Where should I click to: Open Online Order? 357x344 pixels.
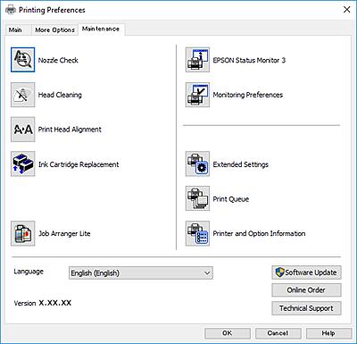tap(306, 290)
